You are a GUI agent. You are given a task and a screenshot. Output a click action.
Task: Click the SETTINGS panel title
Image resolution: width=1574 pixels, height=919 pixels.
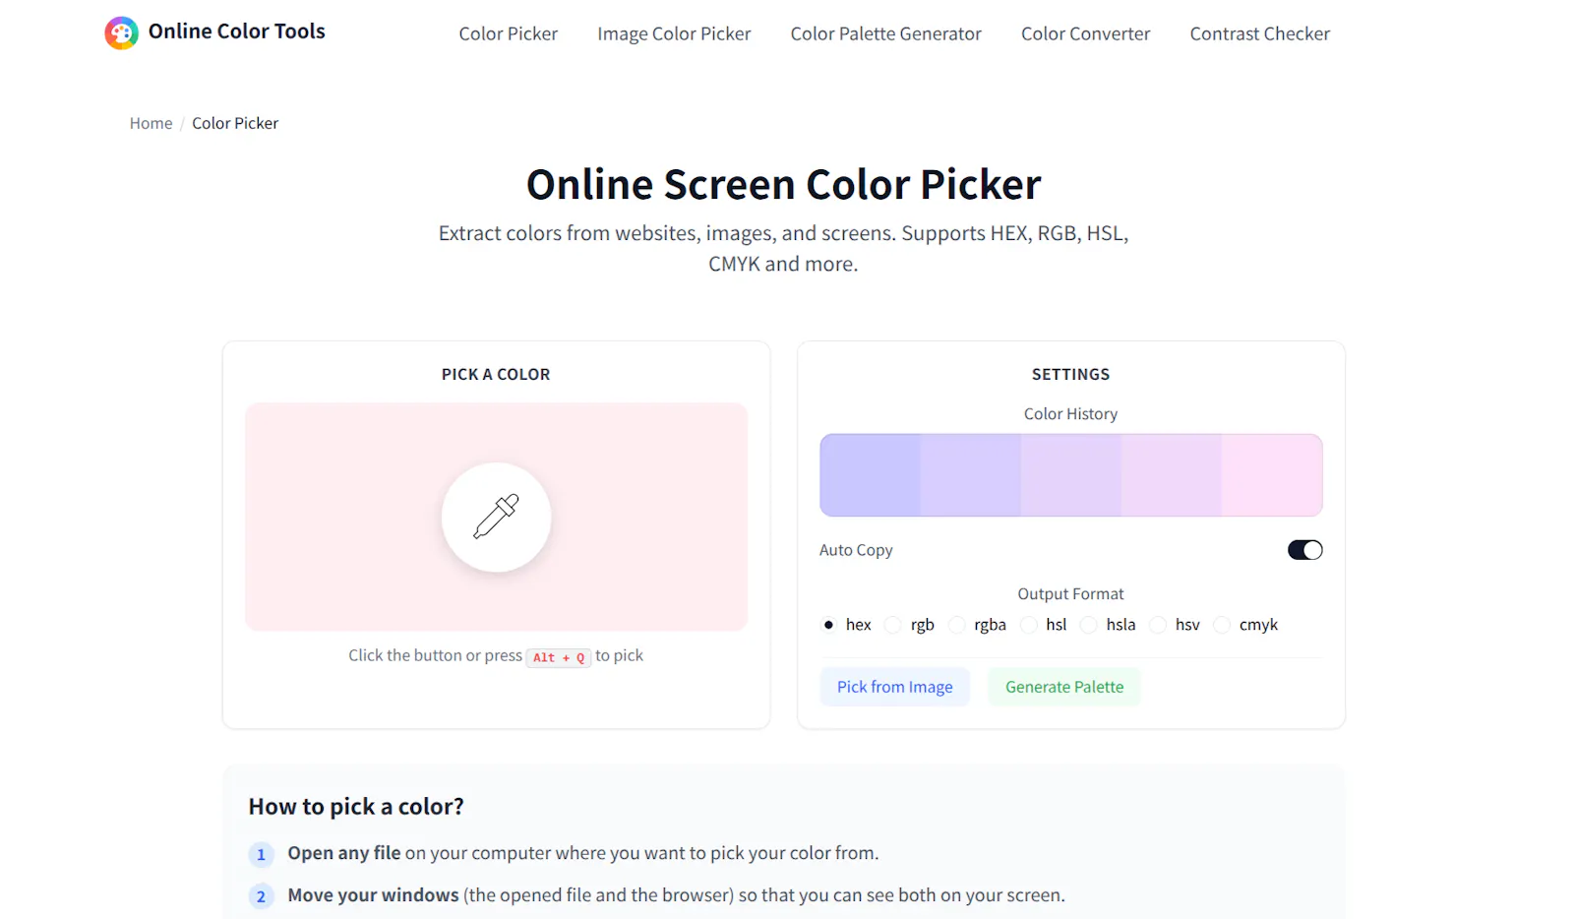click(1070, 375)
